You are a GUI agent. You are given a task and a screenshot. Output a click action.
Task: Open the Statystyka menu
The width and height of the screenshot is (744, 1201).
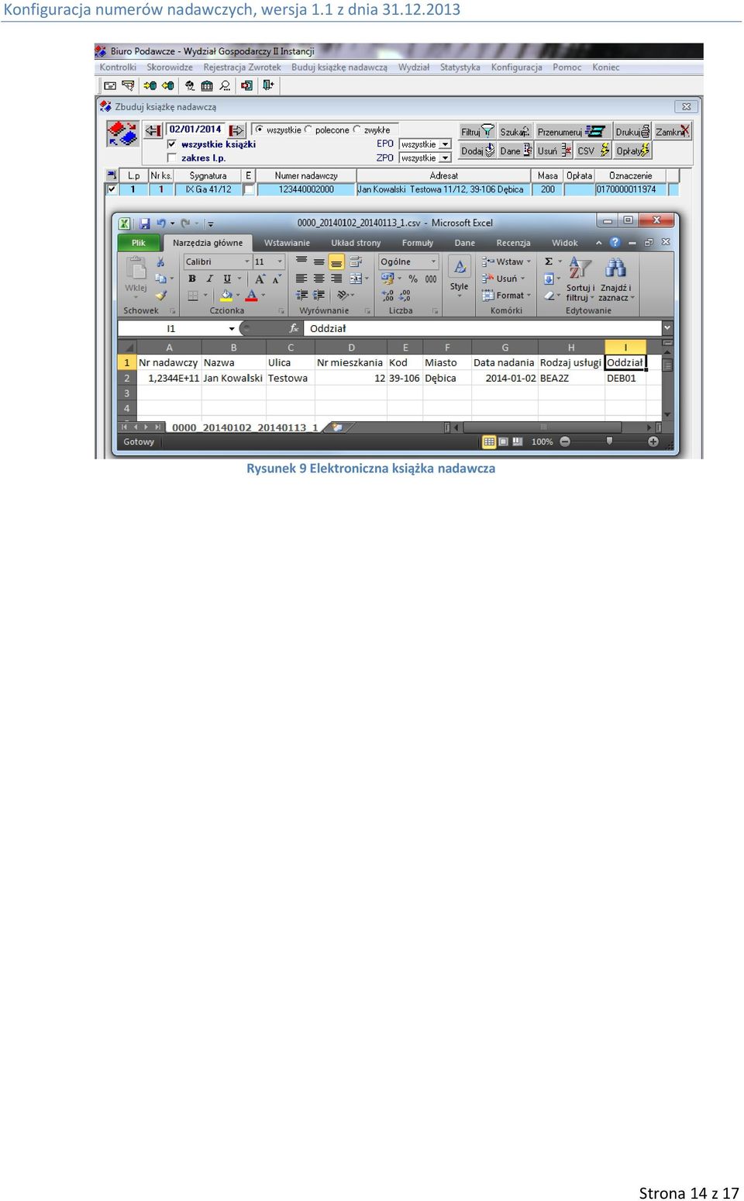tap(460, 67)
